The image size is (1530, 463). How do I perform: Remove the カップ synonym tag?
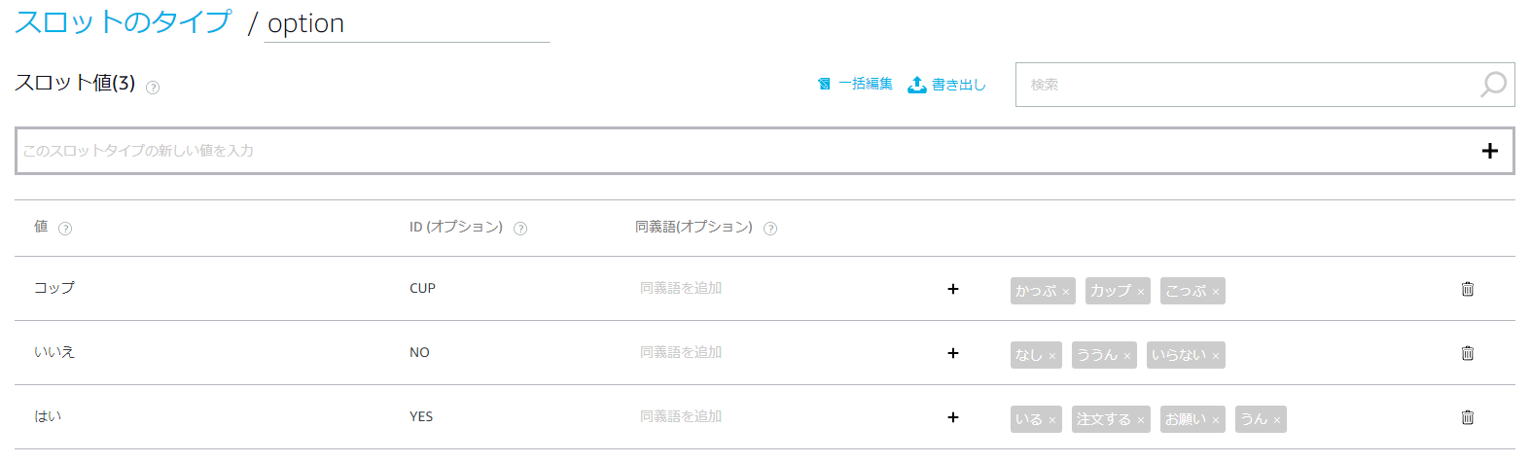click(x=1141, y=292)
